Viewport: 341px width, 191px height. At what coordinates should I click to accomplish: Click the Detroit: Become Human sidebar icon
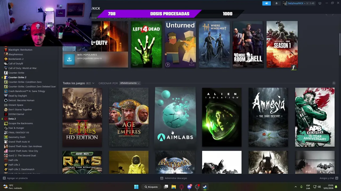pos(6,101)
